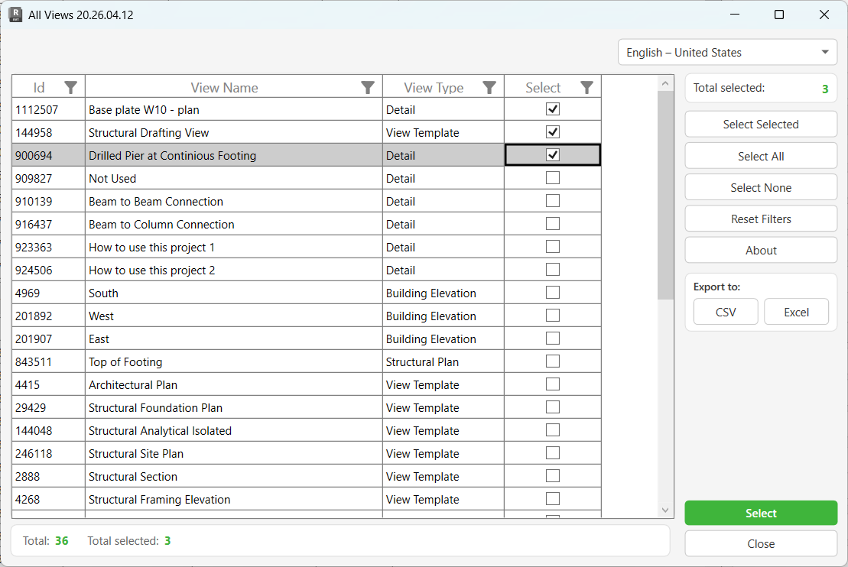848x567 pixels.
Task: Open the language selection dropdown
Action: 726,52
